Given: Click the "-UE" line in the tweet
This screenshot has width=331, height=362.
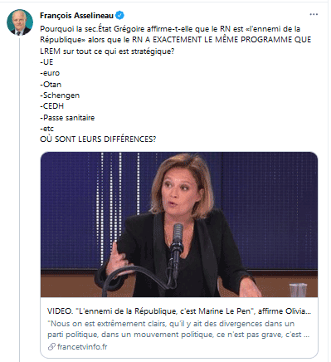Looking at the screenshot, I should [x=46, y=62].
